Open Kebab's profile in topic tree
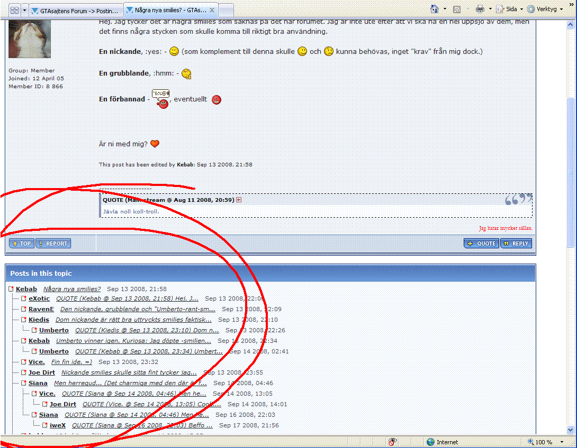This screenshot has height=448, width=577. [26, 289]
